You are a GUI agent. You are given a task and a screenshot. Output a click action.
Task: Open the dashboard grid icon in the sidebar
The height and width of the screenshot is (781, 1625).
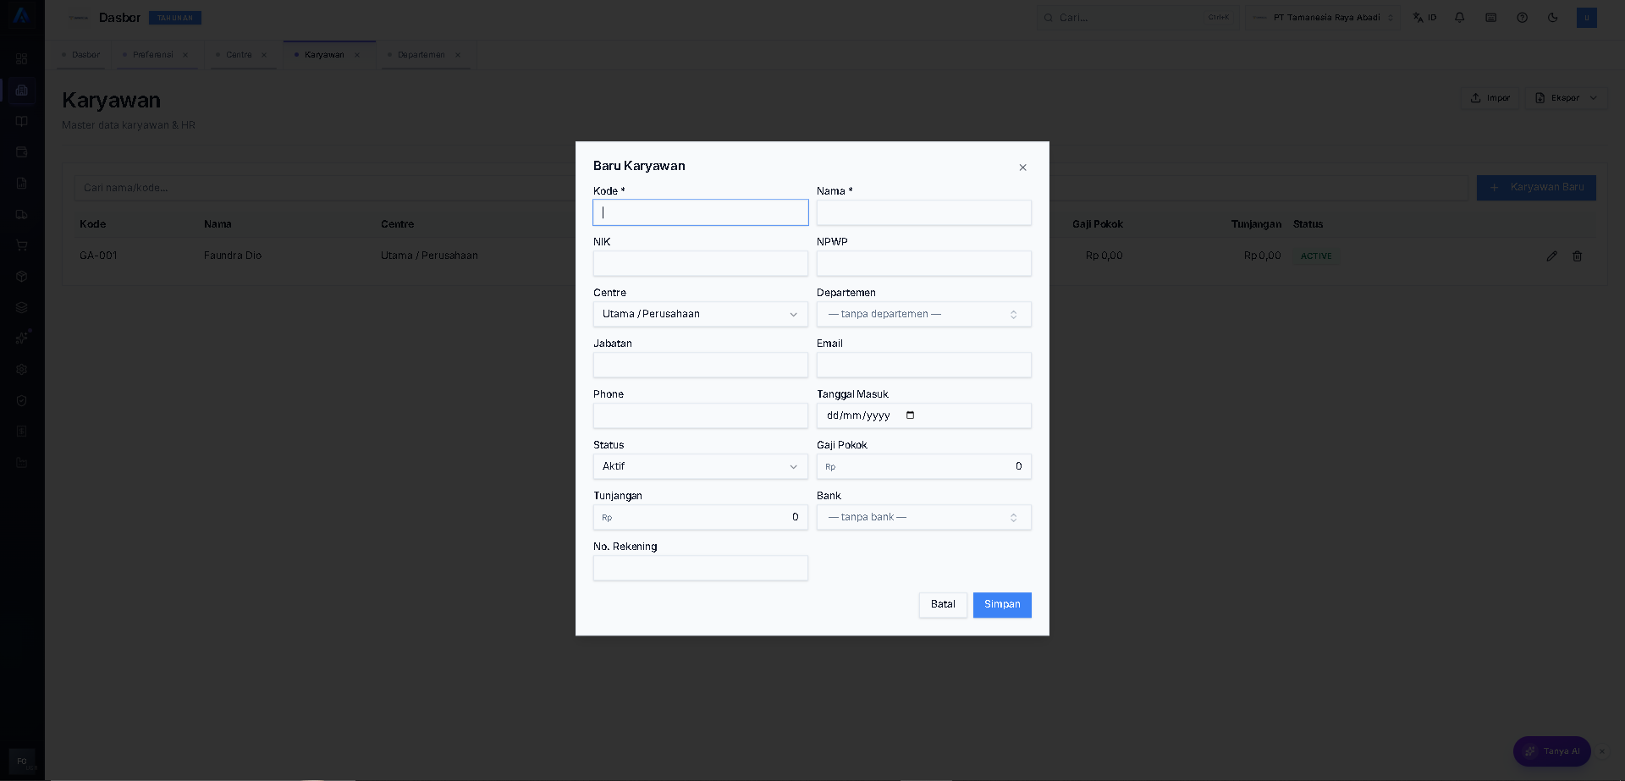tap(22, 59)
